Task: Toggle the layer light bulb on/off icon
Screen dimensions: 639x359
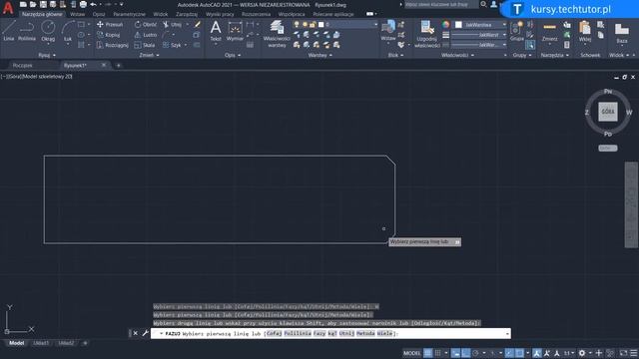Action: pyautogui.click(x=297, y=24)
